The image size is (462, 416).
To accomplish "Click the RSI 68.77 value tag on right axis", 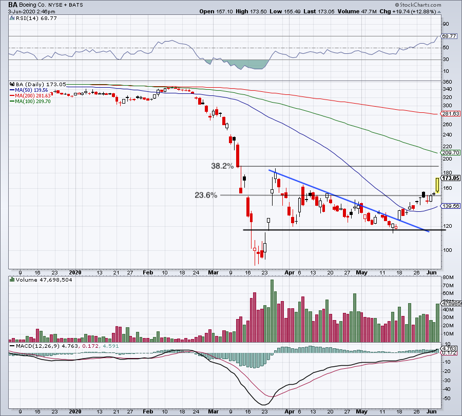I will pos(449,36).
